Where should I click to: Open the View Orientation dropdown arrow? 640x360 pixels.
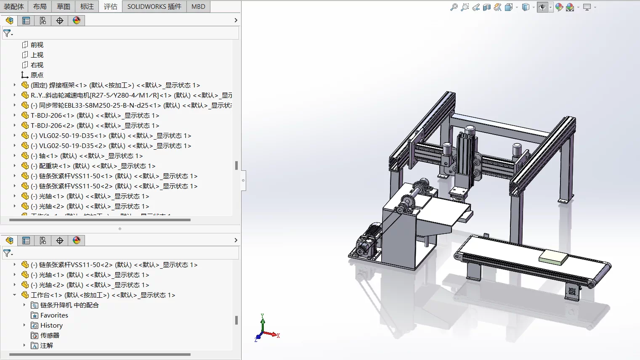[x=517, y=7]
